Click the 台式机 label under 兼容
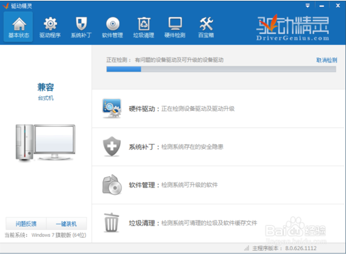The width and height of the screenshot is (346, 255). click(x=46, y=98)
